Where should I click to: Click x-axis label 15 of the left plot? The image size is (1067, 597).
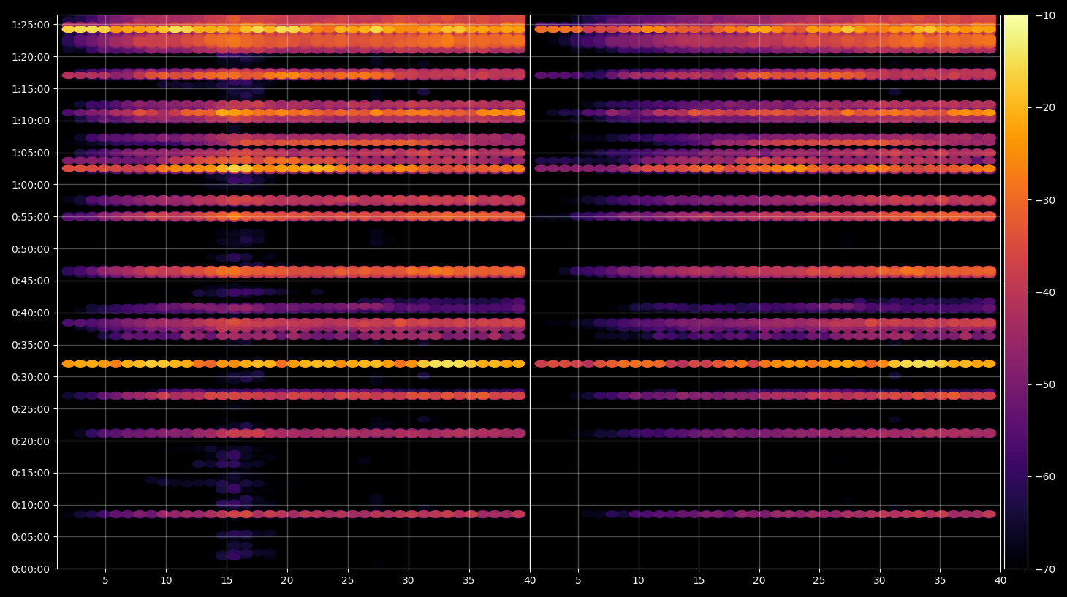click(x=227, y=581)
